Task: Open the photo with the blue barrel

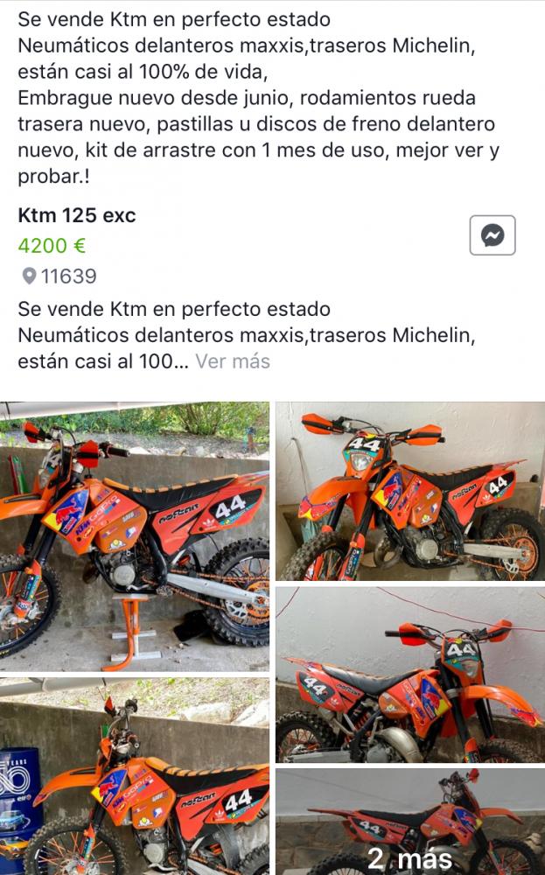Action: 135,776
